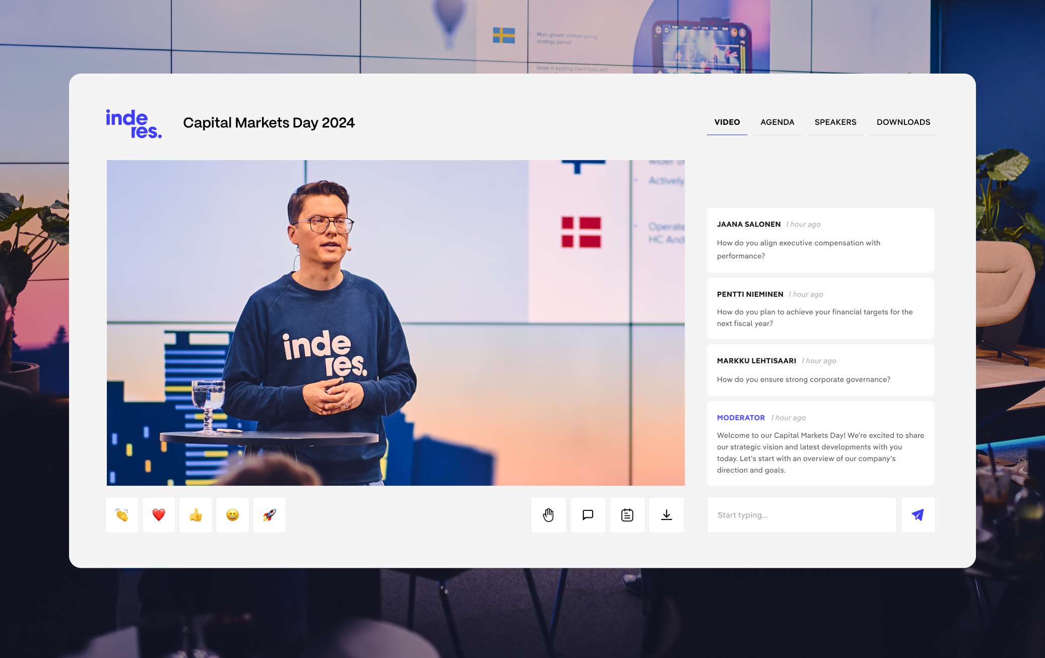Send the clapping hands reaction
1045x658 pixels.
pyautogui.click(x=122, y=515)
